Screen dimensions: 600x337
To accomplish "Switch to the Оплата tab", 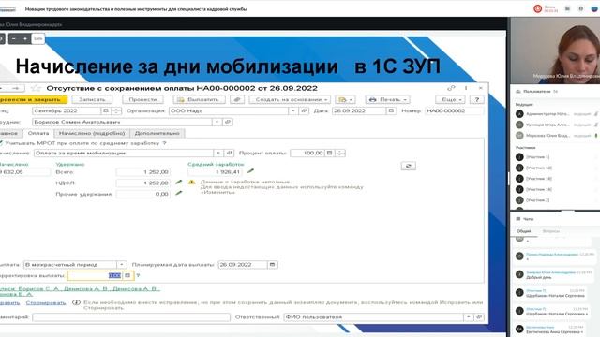I will 38,133.
